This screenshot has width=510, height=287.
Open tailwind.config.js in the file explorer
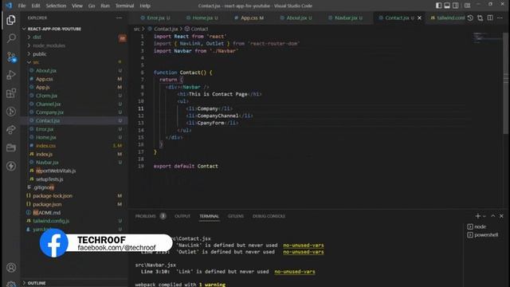(x=51, y=221)
